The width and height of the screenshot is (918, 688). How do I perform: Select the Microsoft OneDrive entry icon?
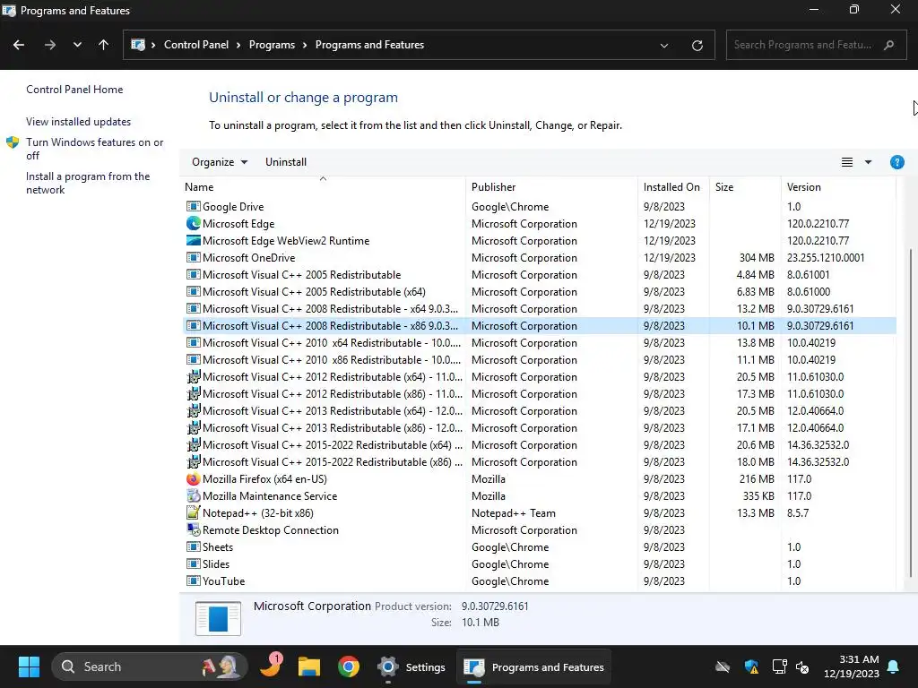194,257
